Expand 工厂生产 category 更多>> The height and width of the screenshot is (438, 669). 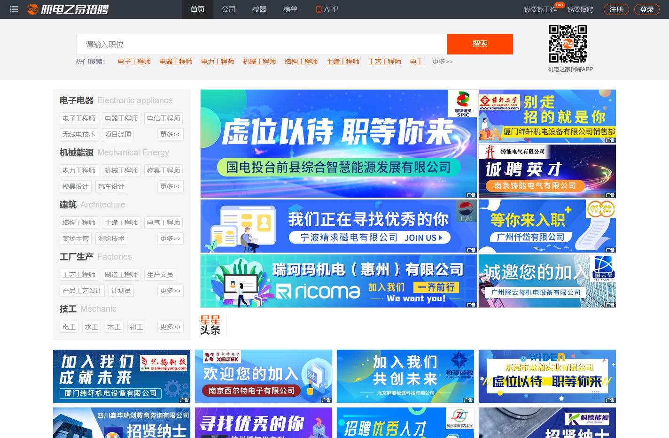pos(171,291)
